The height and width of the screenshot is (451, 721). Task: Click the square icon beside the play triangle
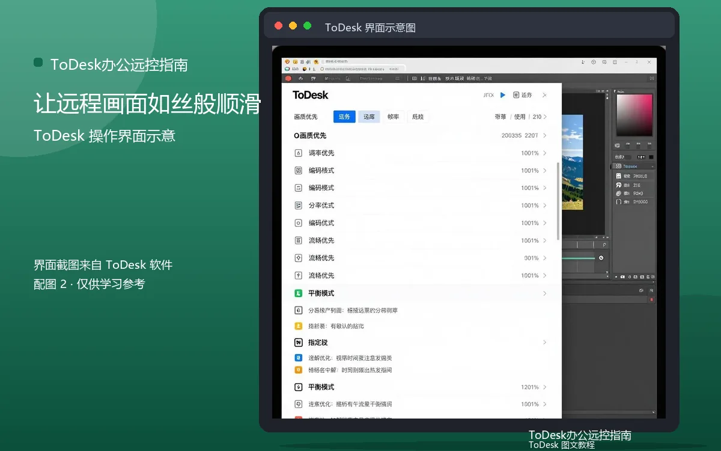coord(516,95)
